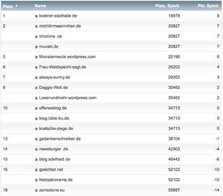This screenshot has height=196, width=223.
Task: Click arrow icon beside timotime .de
Action: click(36, 36)
